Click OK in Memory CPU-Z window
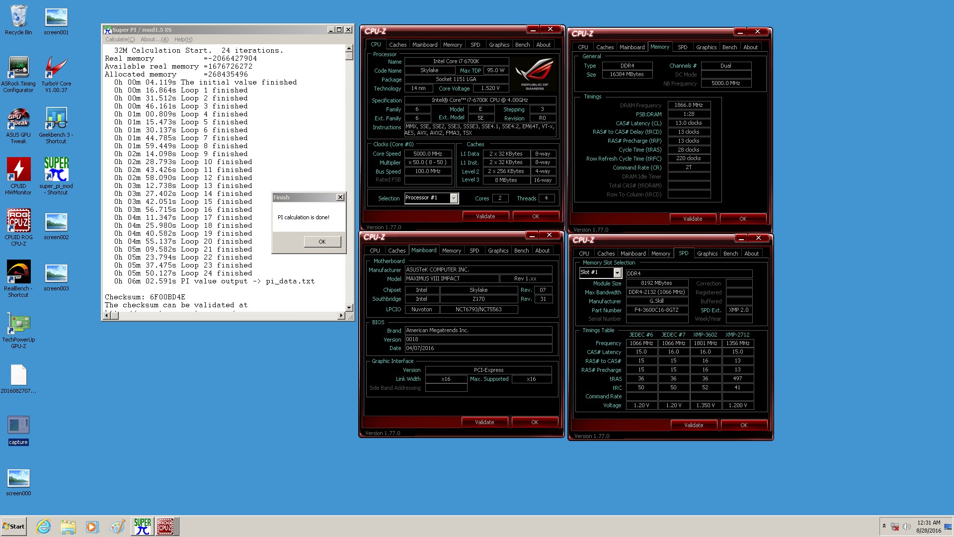The image size is (954, 537). (743, 219)
